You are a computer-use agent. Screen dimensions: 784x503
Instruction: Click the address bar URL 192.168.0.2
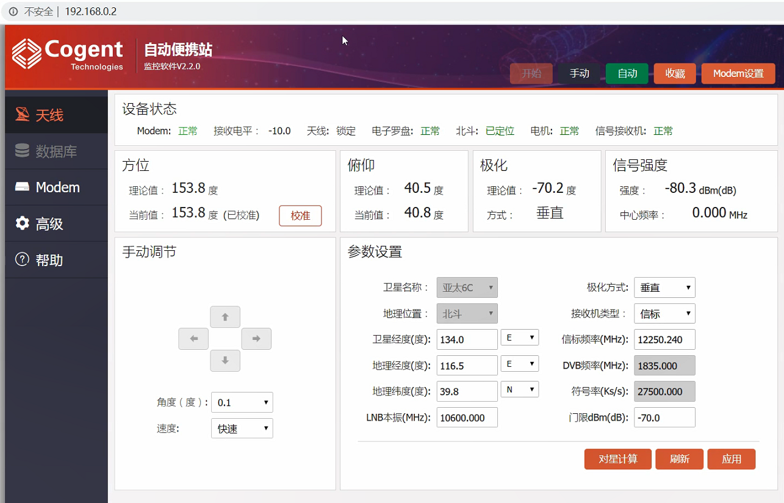coord(90,12)
